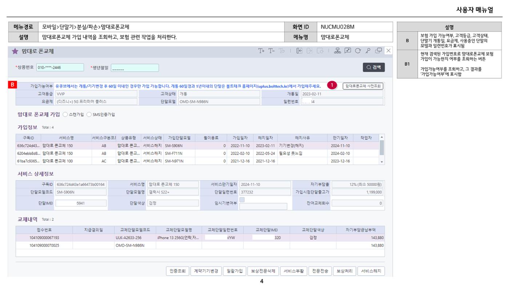Open the hierarchy diagram icon in the title toolbar
This screenshot has width=509, height=286.
(337, 51)
